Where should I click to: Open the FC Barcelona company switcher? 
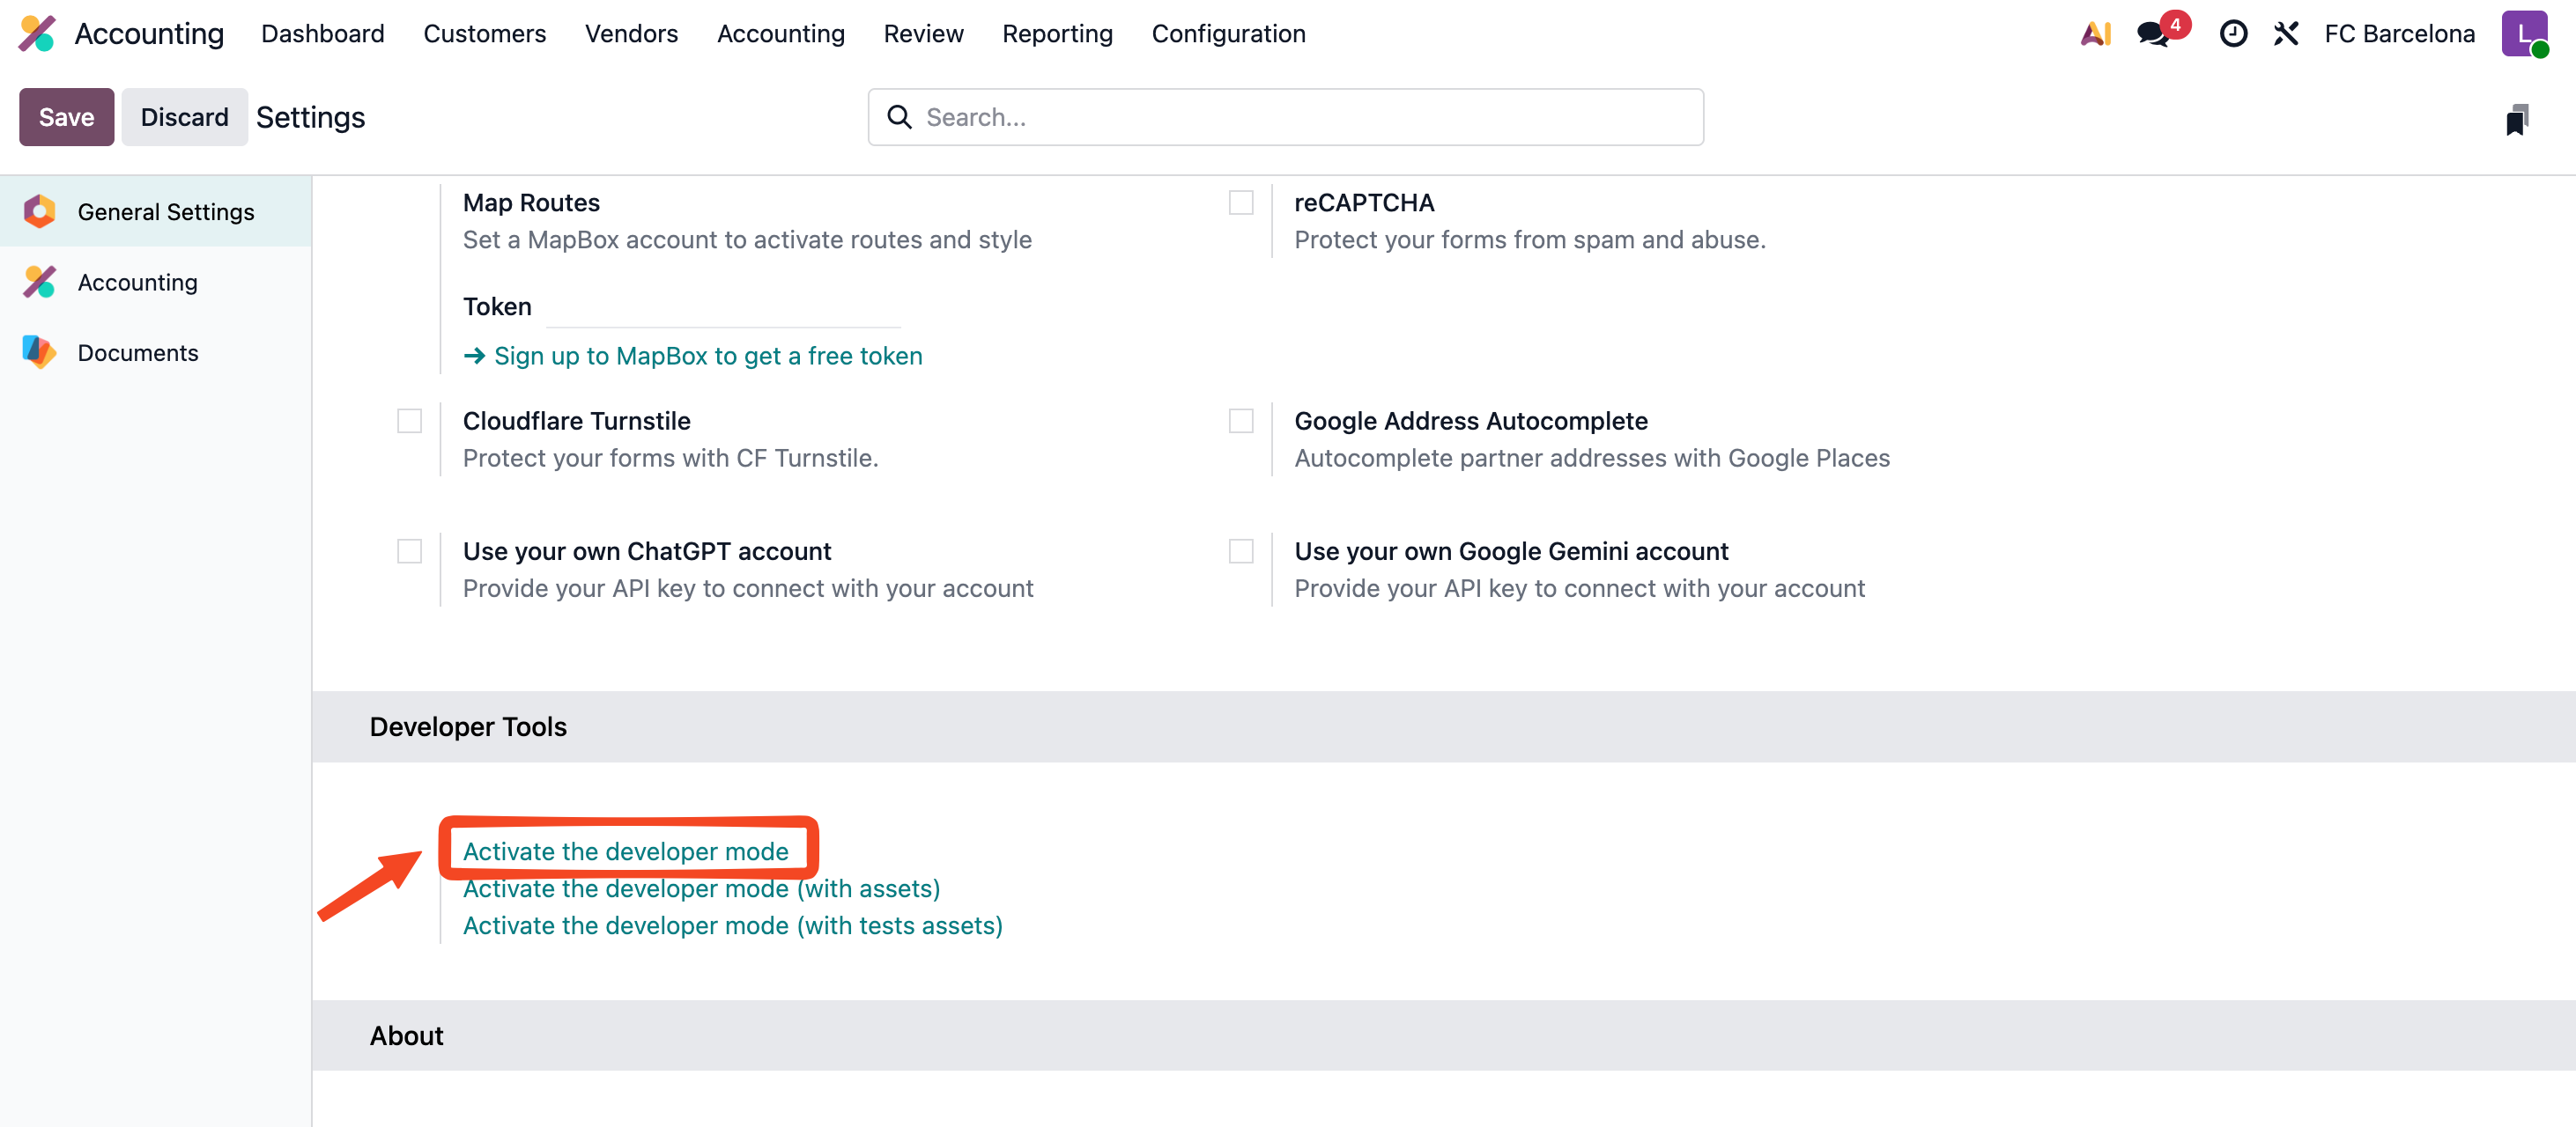(2398, 33)
